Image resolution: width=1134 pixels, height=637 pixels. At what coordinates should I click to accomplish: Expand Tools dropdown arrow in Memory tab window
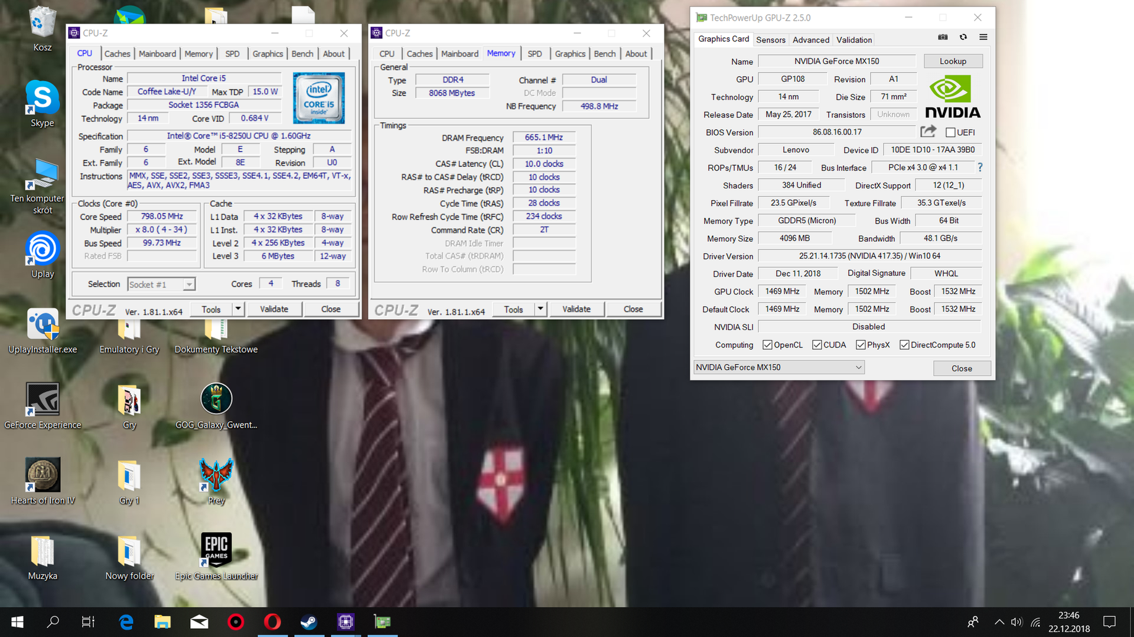[540, 308]
